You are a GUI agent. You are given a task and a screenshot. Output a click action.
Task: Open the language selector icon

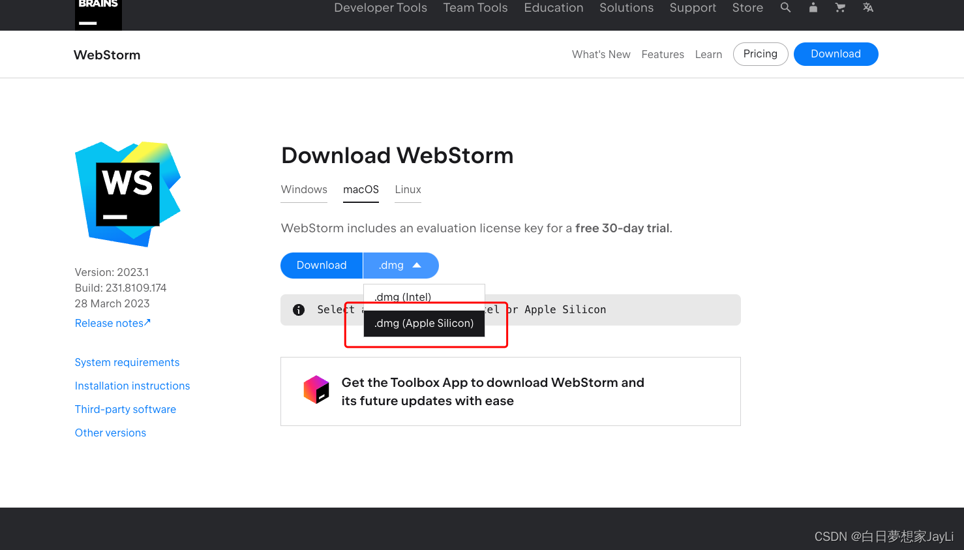click(867, 8)
